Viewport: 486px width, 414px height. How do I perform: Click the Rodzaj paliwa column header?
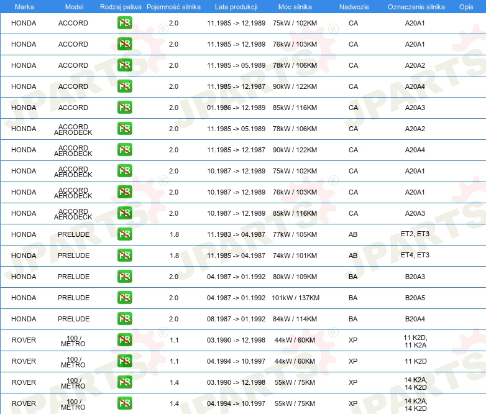(121, 7)
